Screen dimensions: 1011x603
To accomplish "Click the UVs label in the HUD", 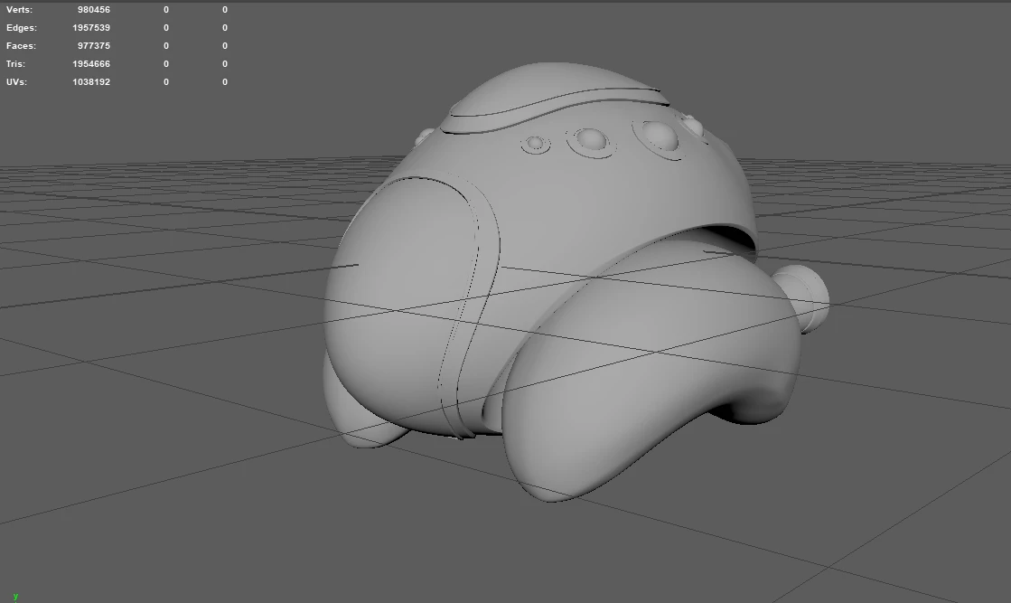I will pos(17,82).
